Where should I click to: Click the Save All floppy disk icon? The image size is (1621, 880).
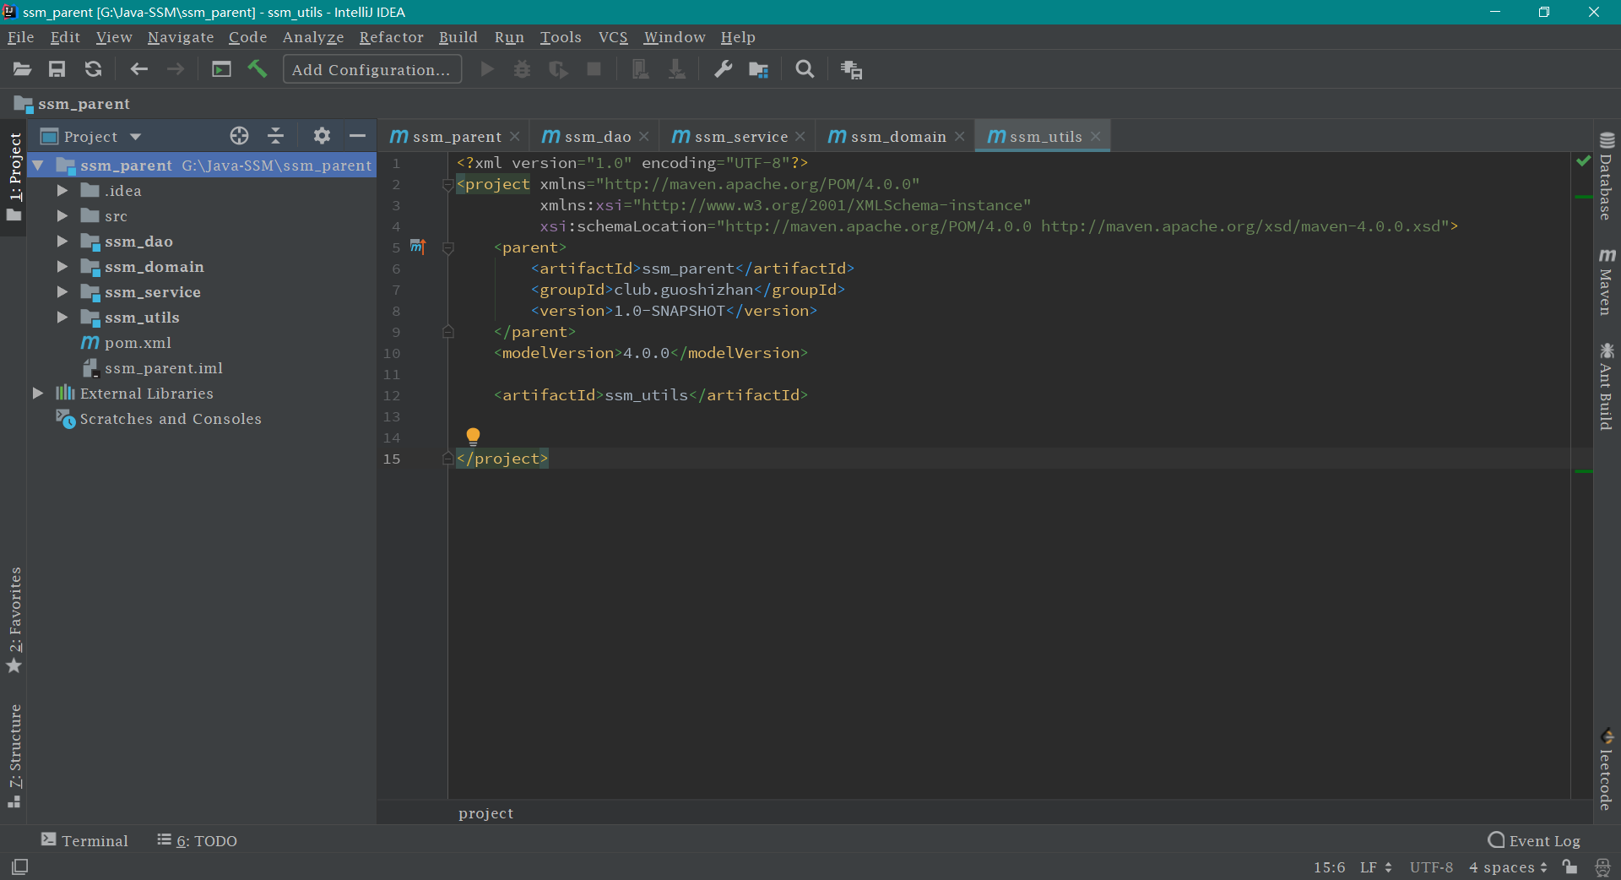(x=57, y=69)
